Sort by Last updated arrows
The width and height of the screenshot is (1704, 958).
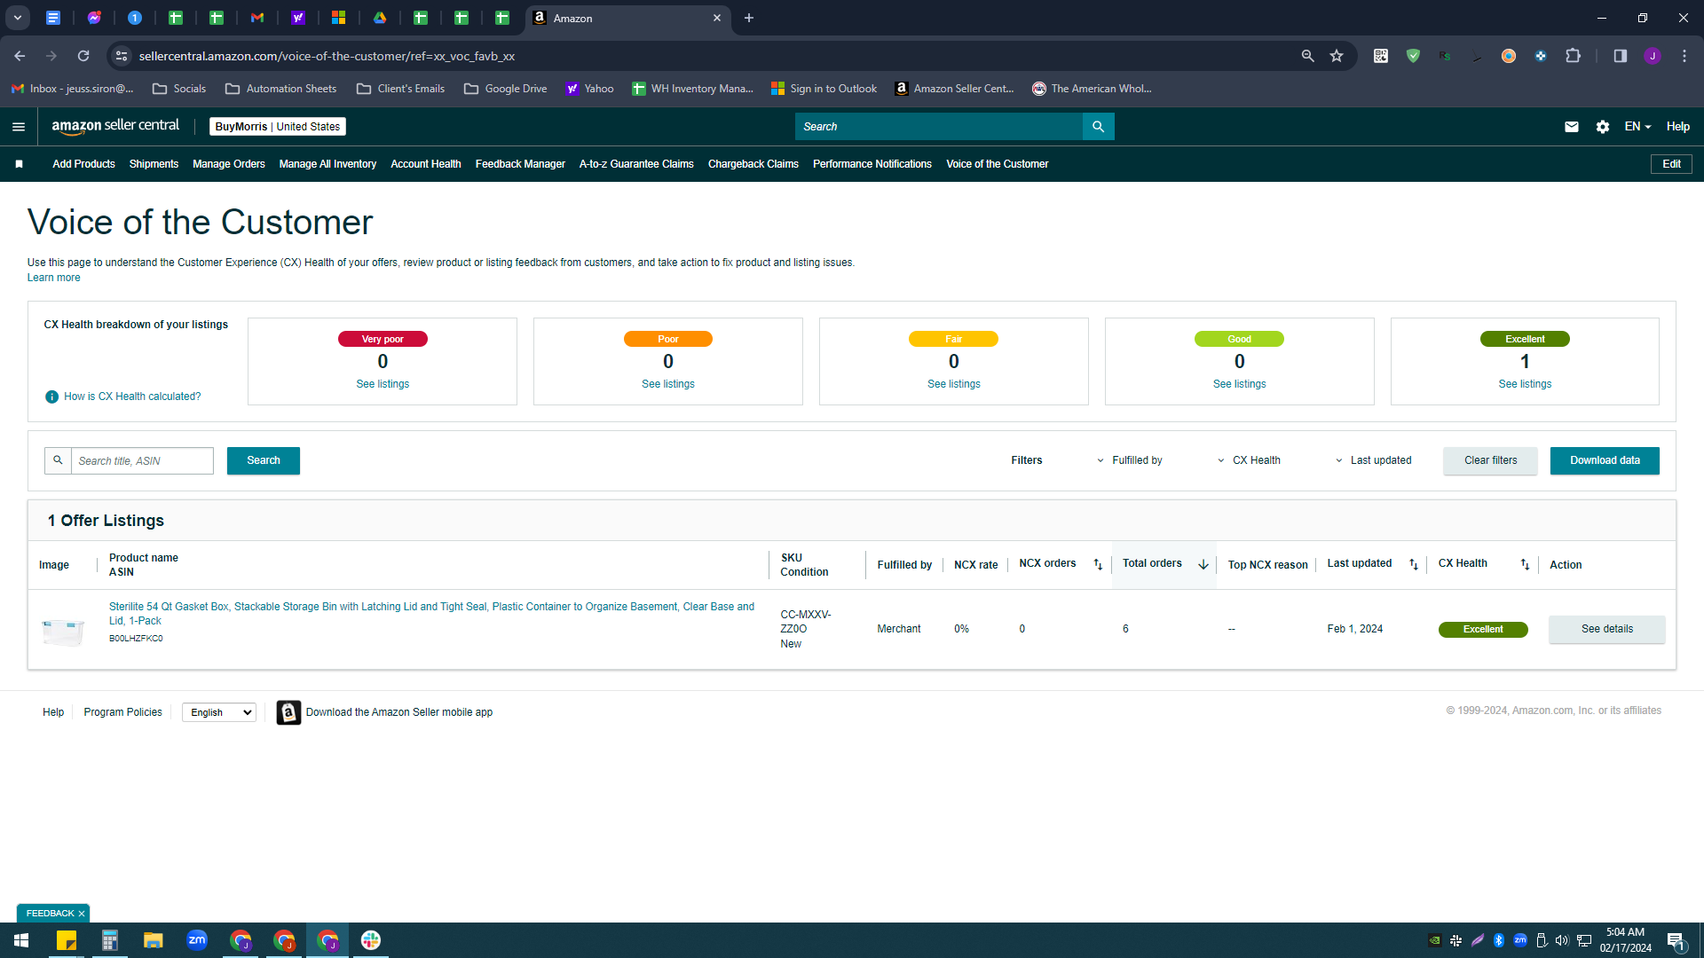pos(1414,564)
